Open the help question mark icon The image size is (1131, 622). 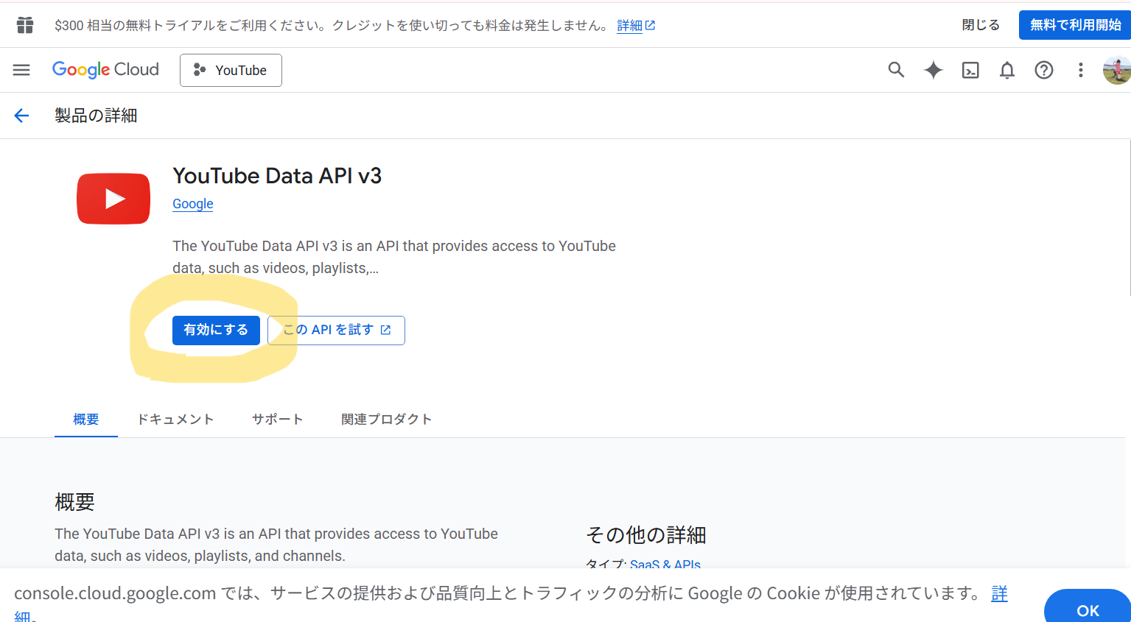(x=1043, y=70)
